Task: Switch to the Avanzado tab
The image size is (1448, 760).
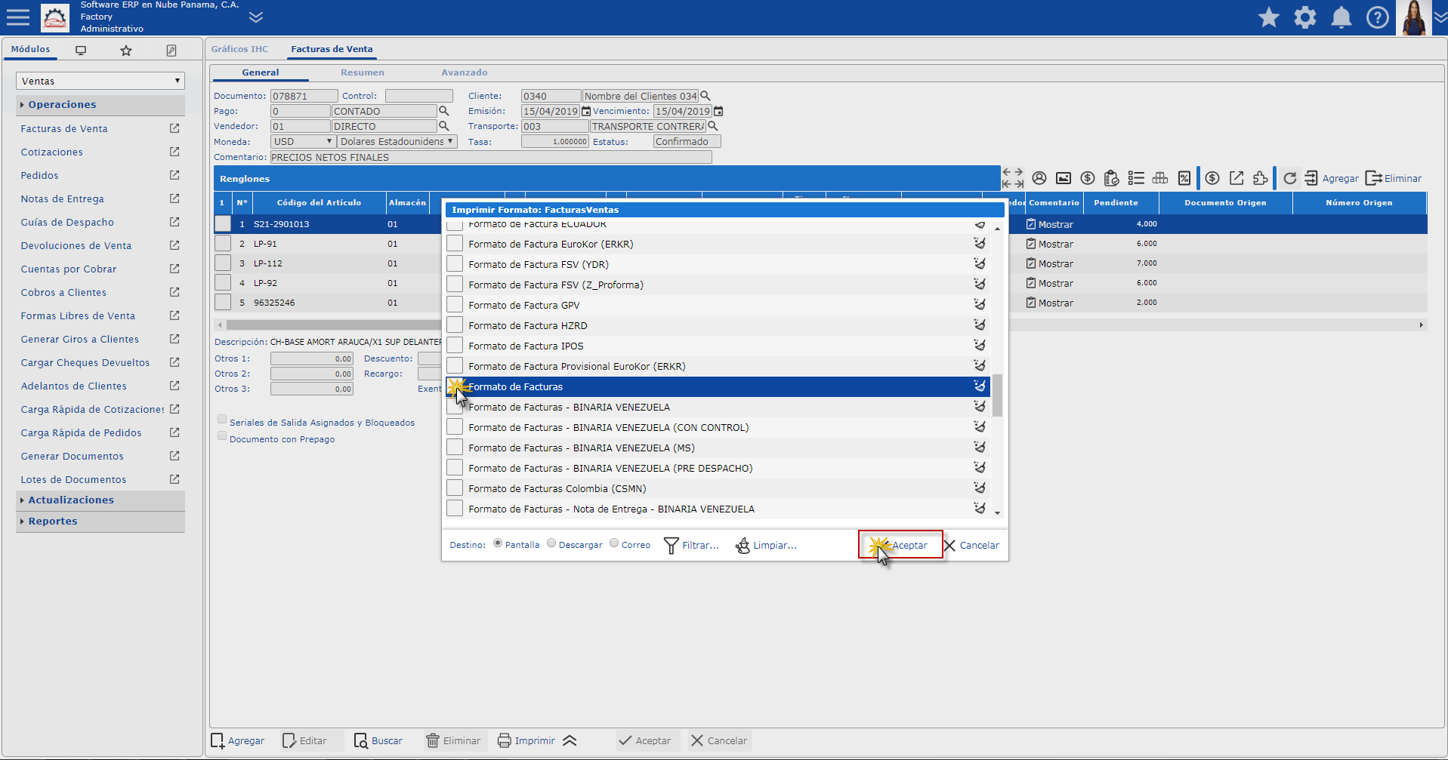Action: [465, 72]
